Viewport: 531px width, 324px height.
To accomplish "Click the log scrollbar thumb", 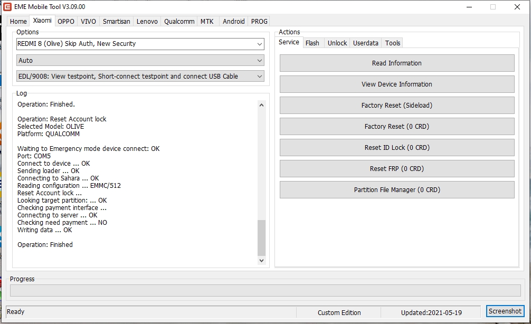I will point(261,237).
